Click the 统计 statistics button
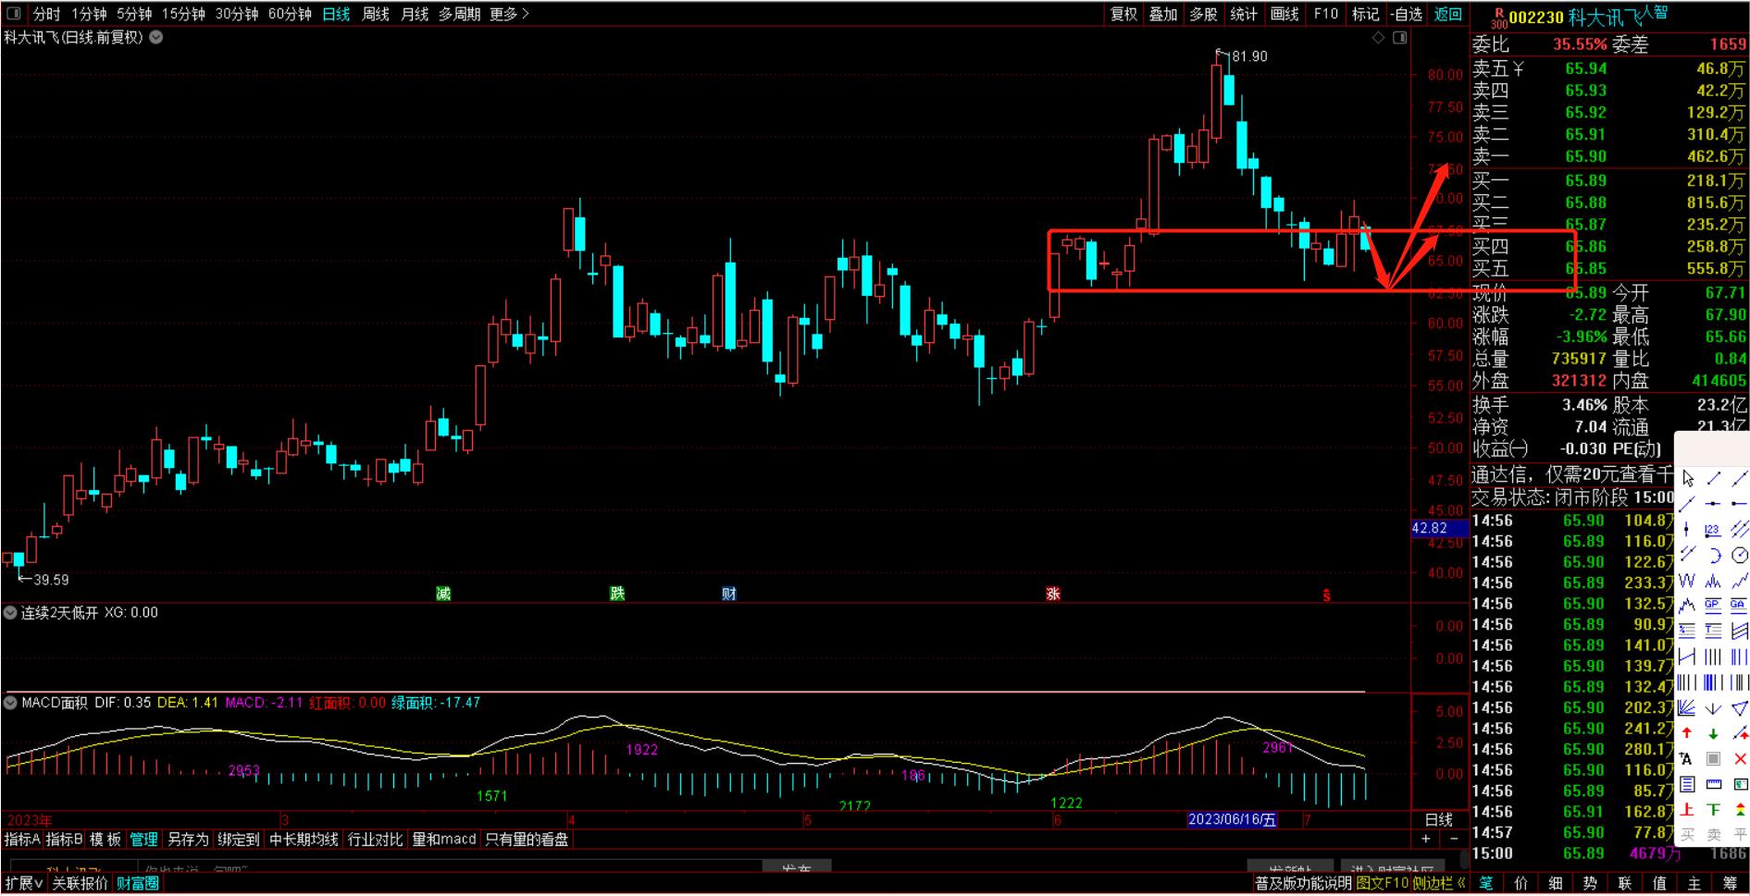This screenshot has width=1750, height=896. tap(1244, 14)
